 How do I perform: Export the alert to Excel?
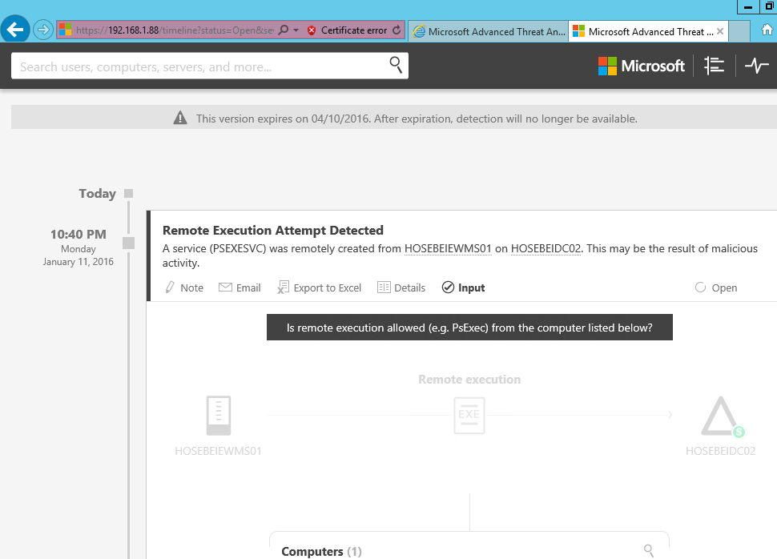(319, 288)
